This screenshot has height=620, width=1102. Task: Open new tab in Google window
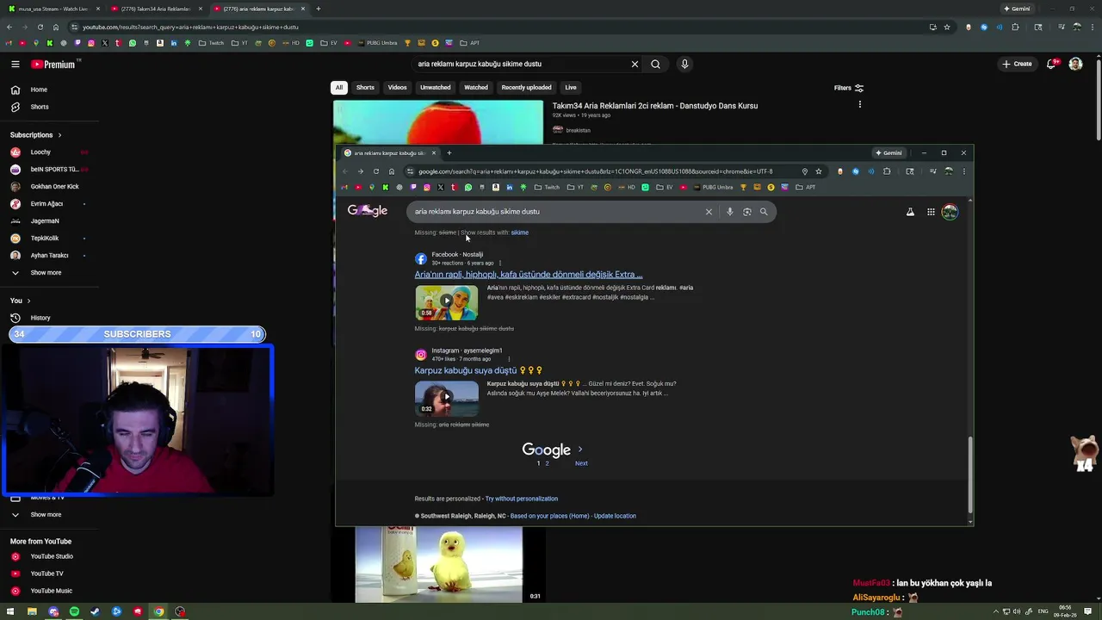point(449,153)
